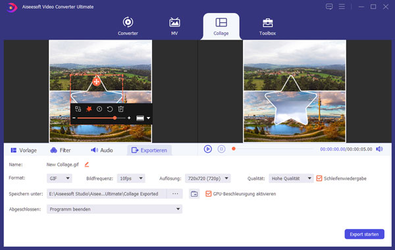Click the reset rotate arrow icon
This screenshot has height=250, width=395.
[x=110, y=109]
